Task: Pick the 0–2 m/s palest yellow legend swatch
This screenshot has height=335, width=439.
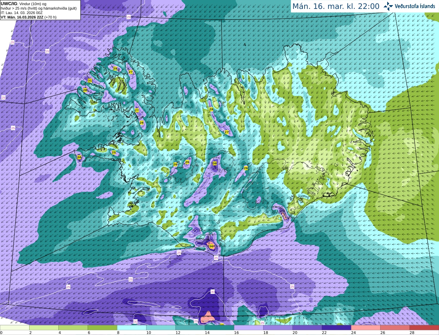Action: coord(15,327)
